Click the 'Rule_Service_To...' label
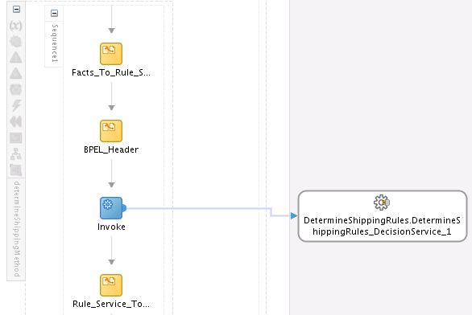The image size is (472, 315). pos(111,304)
